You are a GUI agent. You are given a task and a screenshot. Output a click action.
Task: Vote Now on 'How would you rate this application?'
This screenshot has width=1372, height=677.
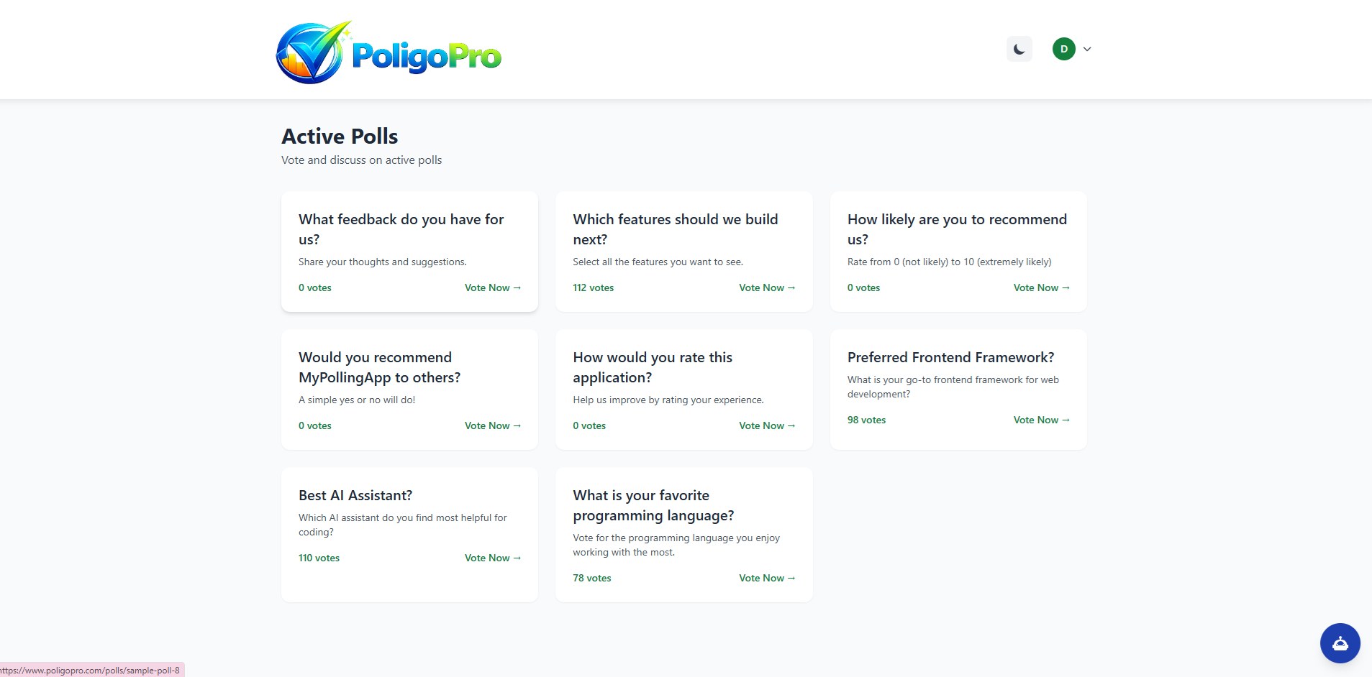[766, 425]
